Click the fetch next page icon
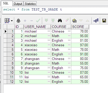The width and height of the screenshot is (108, 93). (x=46, y=21)
